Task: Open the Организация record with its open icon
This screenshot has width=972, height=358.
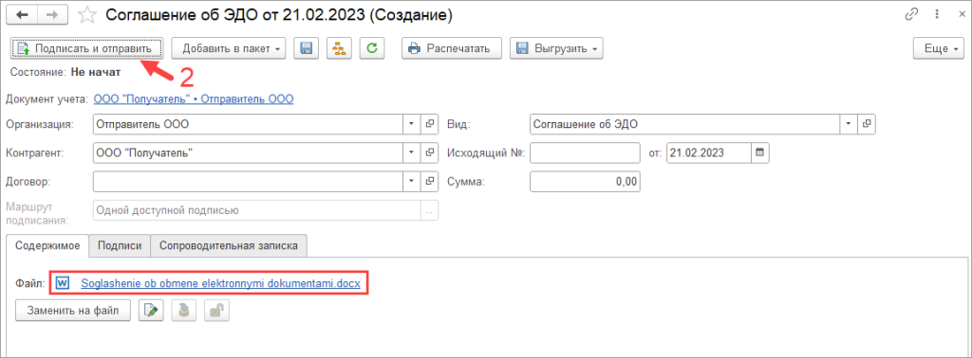Action: click(429, 124)
